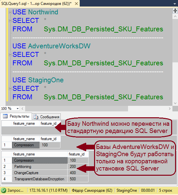This screenshot has height=195, width=178.
Task: Click the horizontal scrollbar thumb in editor
Action: [x=76, y=108]
